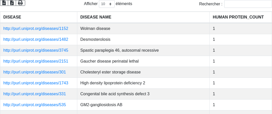Open the diseases/2151 Gaucher disease link
Viewport: 272px width, 114px height.
click(36, 61)
